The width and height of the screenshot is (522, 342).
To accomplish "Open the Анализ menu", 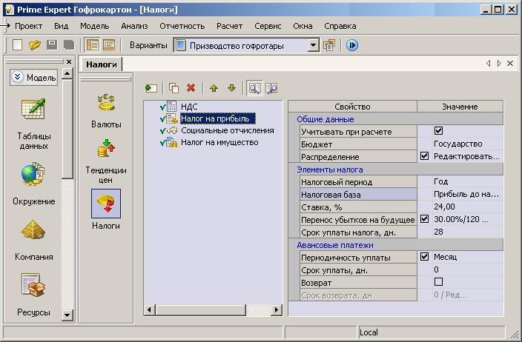I will [134, 26].
